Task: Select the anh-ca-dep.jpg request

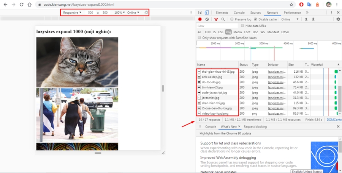Action: pos(212,77)
